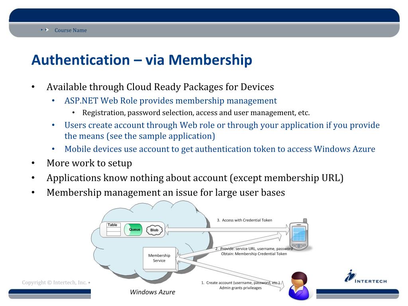Screen dimensions: 408x306
Task: Select the 'More work to setup' bullet
Action: click(89, 163)
